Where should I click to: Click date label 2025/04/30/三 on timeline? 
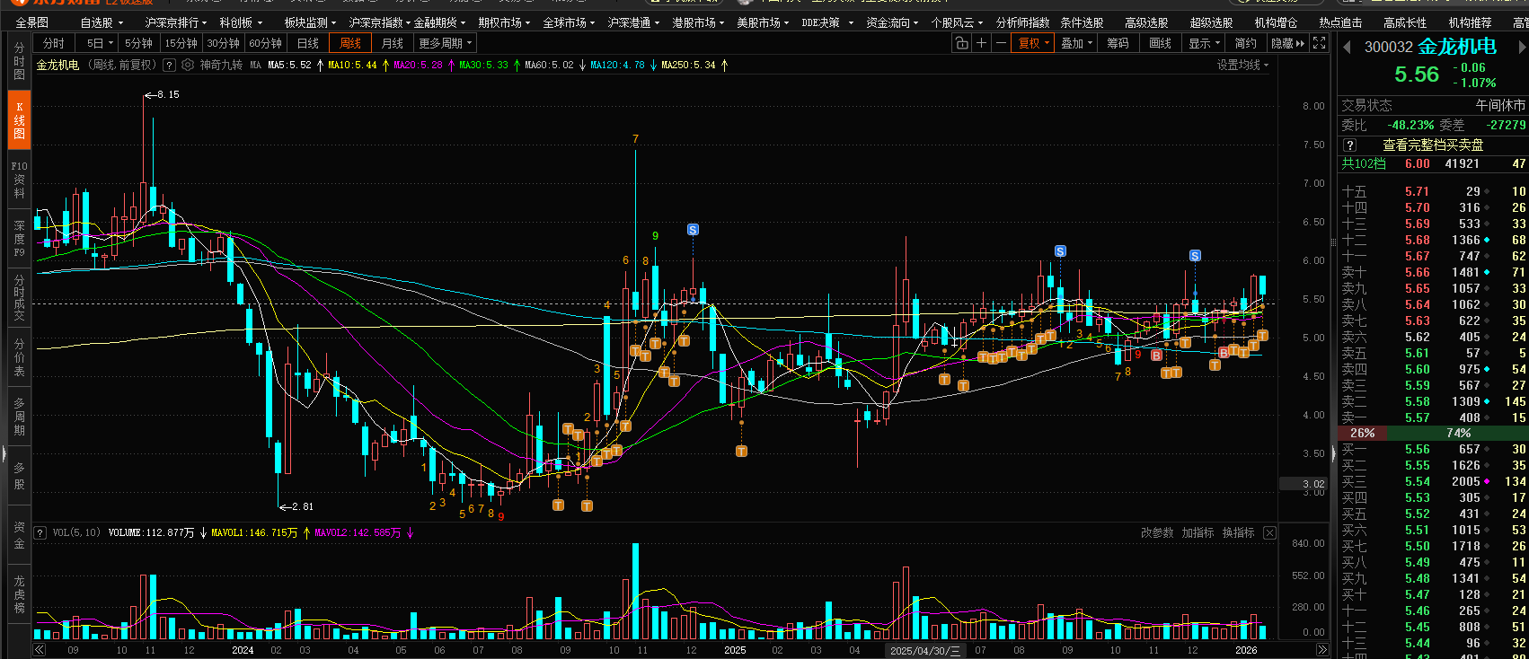(x=925, y=650)
